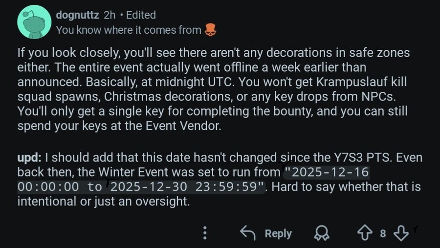Click the vote count number 8

(x=383, y=234)
